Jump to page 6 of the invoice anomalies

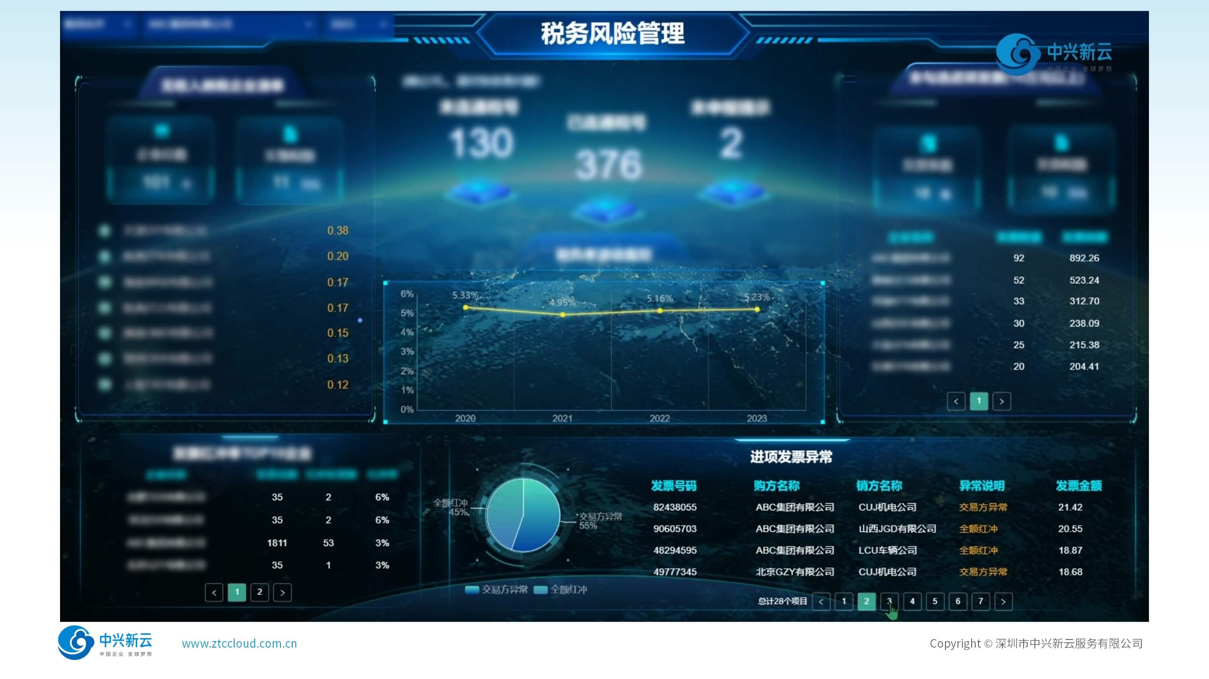(958, 601)
